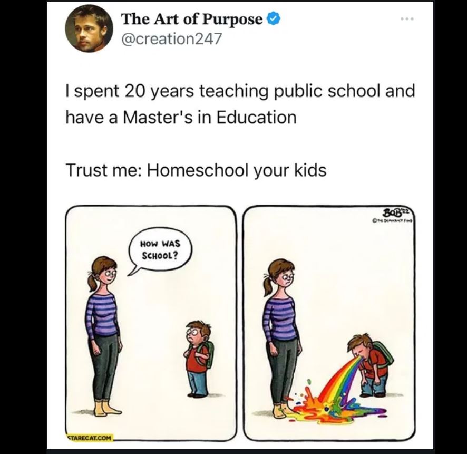Click the "have a Master's in Education" text

(x=181, y=117)
